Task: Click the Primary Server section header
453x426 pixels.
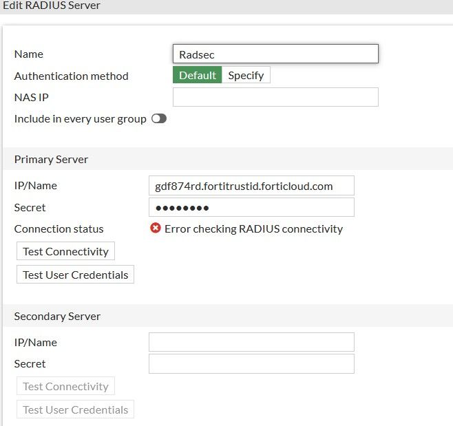Action: tap(52, 159)
